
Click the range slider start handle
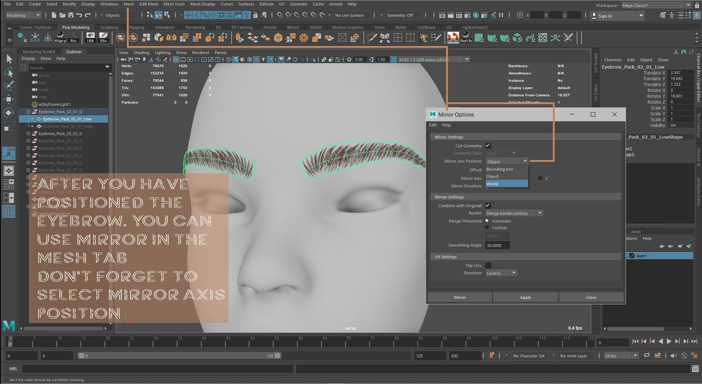(x=81, y=356)
